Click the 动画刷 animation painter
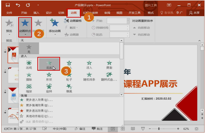Viewport: 205px width, 133px height. [x=71, y=35]
